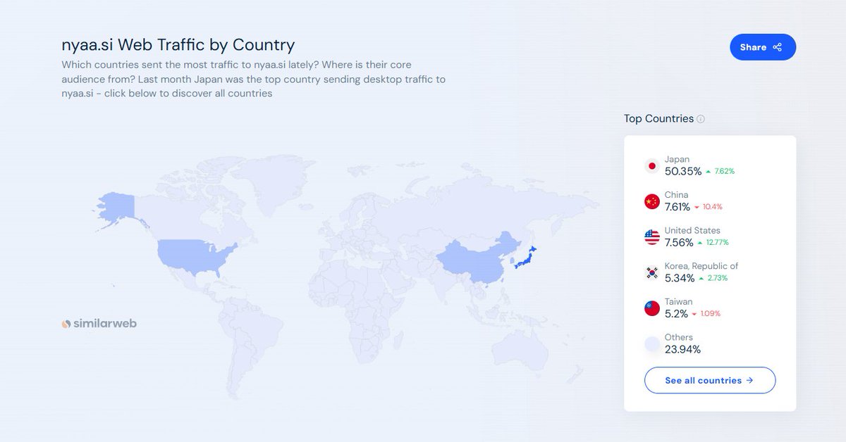Screen dimensions: 846x442
Task: Click the Share button
Action: click(763, 47)
